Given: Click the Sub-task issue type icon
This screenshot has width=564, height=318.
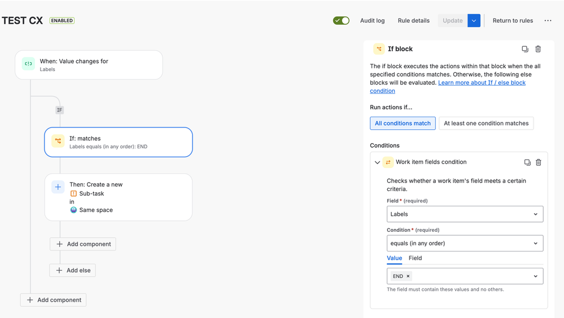Looking at the screenshot, I should click(73, 193).
